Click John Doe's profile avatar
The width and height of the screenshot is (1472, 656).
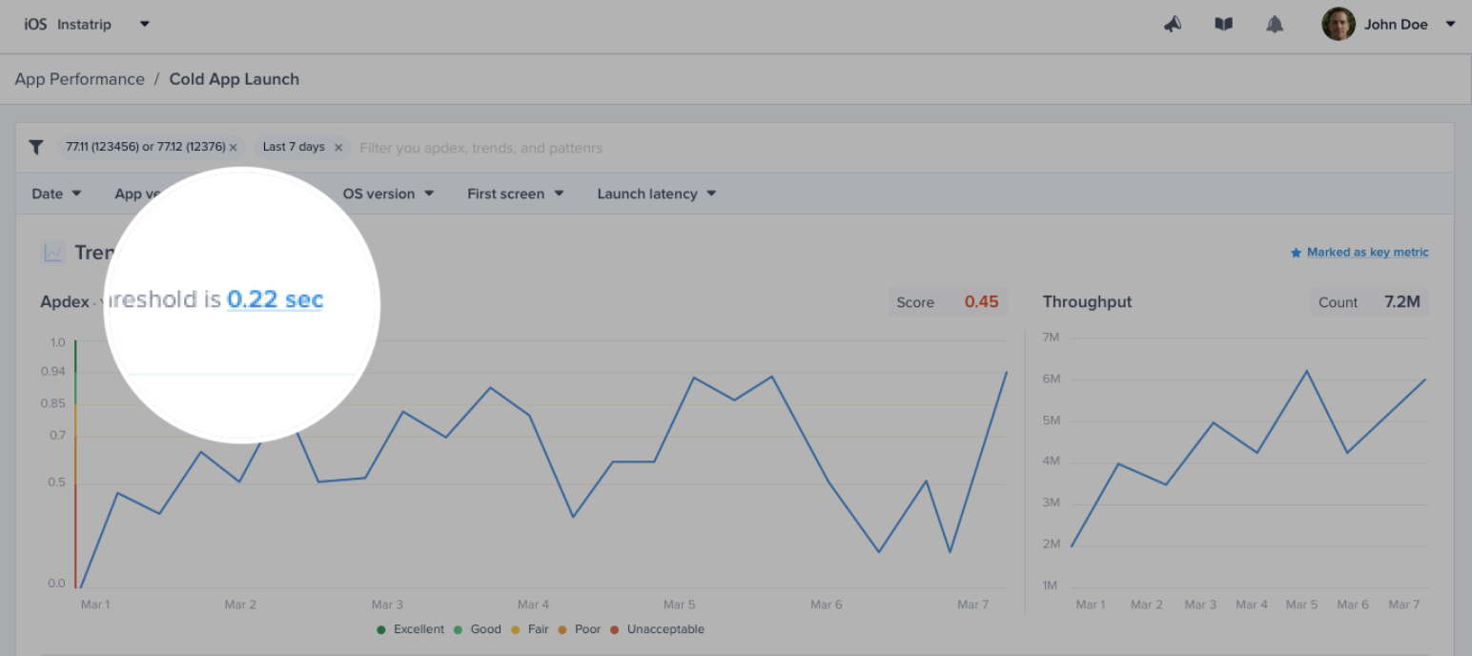tap(1339, 24)
